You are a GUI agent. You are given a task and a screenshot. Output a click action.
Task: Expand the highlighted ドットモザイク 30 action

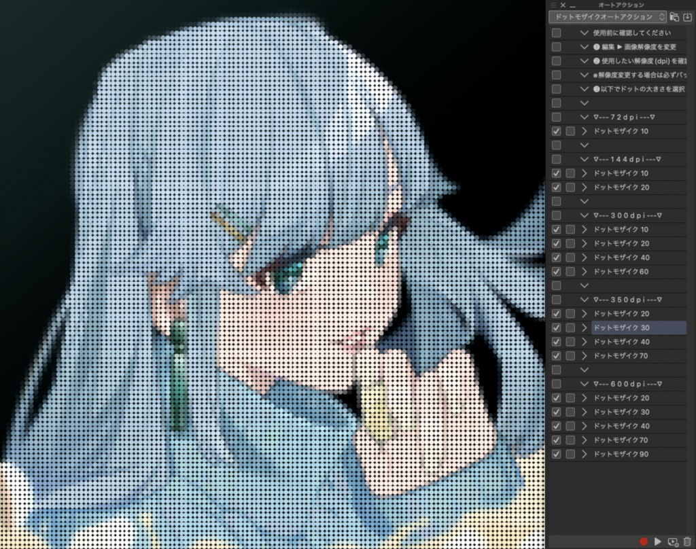tap(585, 327)
